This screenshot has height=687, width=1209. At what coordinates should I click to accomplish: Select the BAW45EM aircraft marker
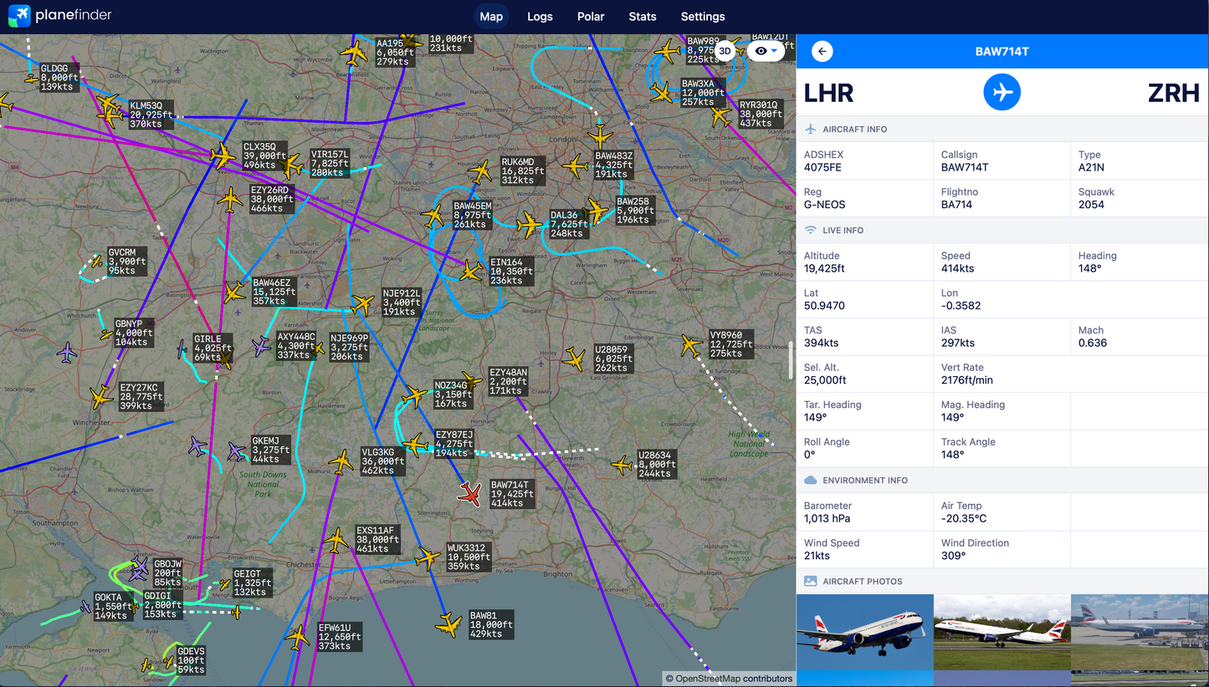(x=434, y=216)
